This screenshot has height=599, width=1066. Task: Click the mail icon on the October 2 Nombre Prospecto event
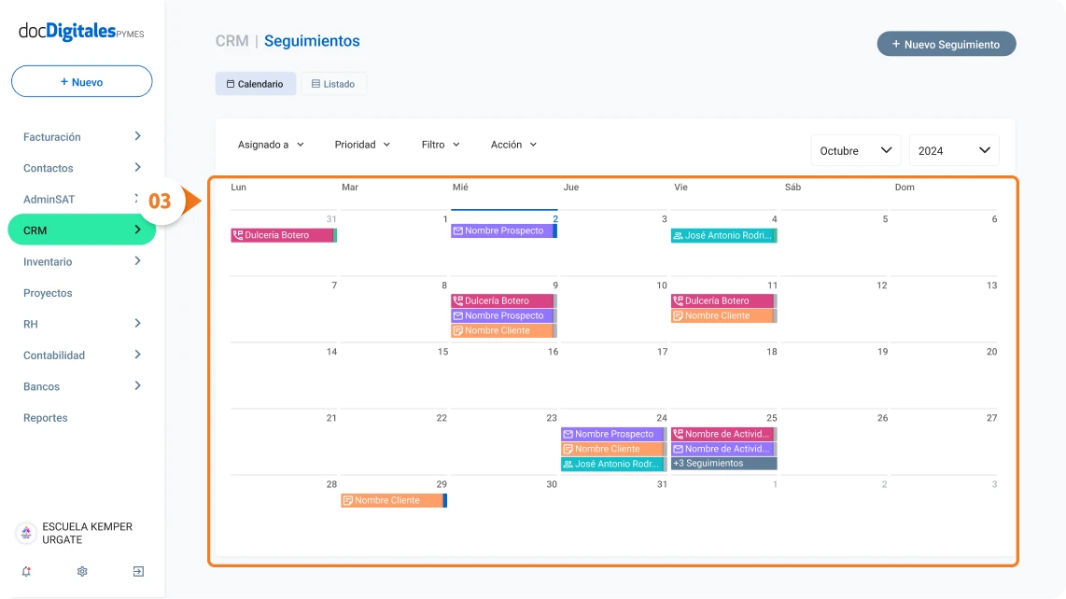[x=458, y=231]
